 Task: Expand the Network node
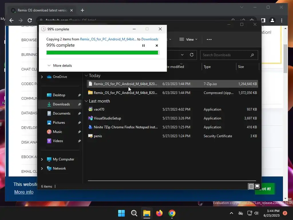42,168
